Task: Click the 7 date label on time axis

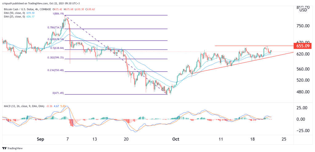Action: point(68,139)
